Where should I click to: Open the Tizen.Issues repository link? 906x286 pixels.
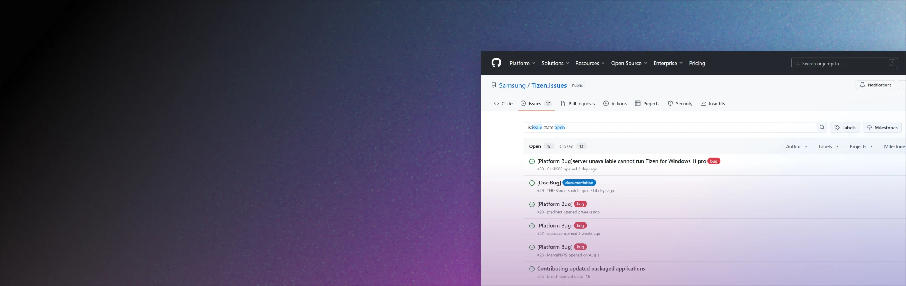[x=549, y=85]
